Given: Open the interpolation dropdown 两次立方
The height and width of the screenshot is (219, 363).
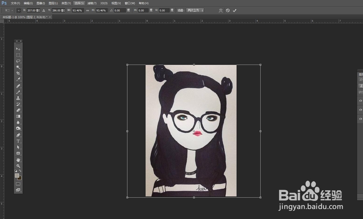Looking at the screenshot, I should pos(195,10).
